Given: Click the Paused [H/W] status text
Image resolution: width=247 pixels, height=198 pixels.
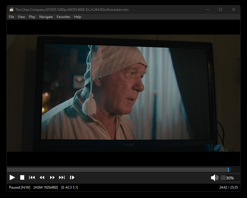Looking at the screenshot, I should click(x=20, y=187).
